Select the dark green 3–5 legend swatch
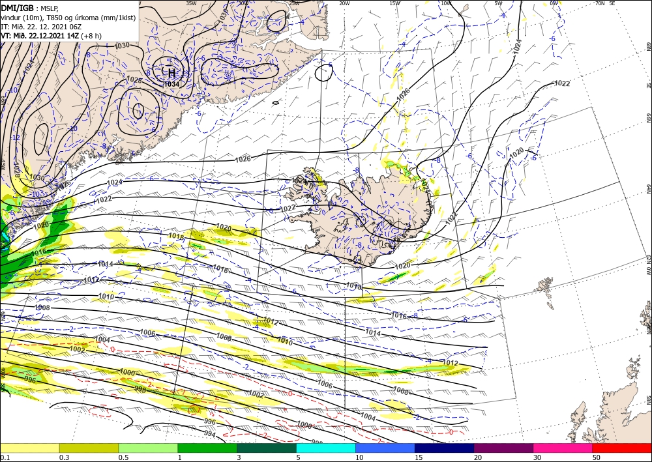The image size is (652, 462). [x=267, y=448]
